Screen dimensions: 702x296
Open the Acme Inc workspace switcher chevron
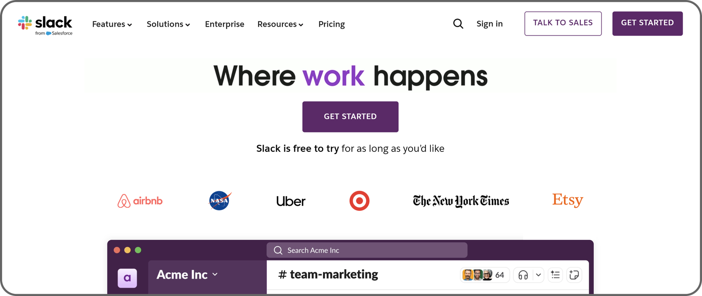(x=215, y=275)
